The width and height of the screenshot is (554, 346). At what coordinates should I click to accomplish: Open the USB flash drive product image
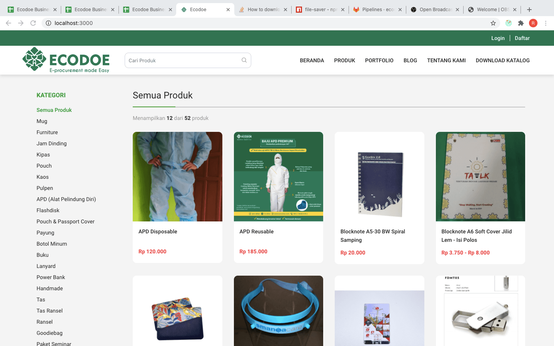pos(481,311)
